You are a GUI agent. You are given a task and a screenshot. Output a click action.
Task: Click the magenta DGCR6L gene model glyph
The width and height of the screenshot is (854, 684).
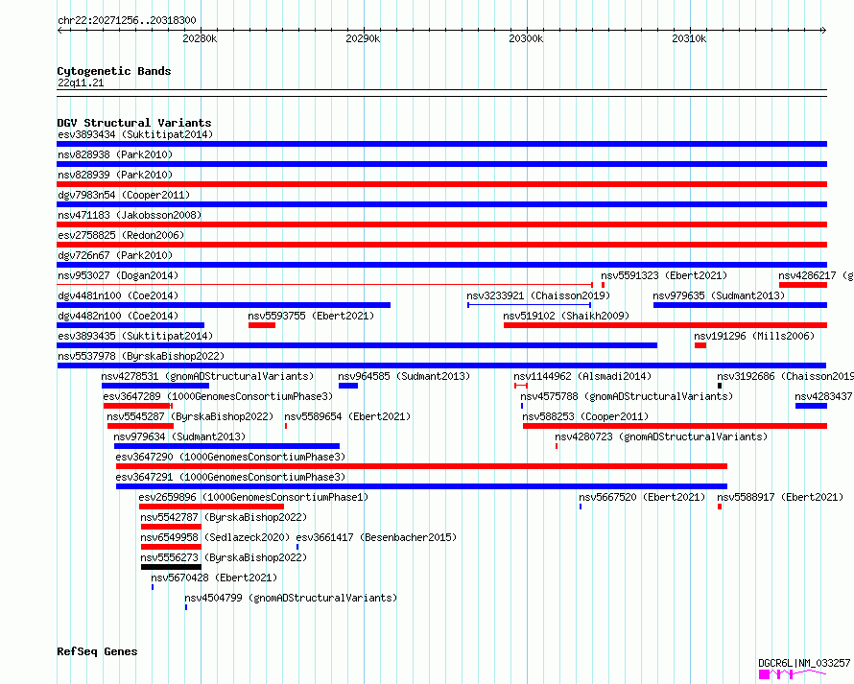(x=793, y=674)
